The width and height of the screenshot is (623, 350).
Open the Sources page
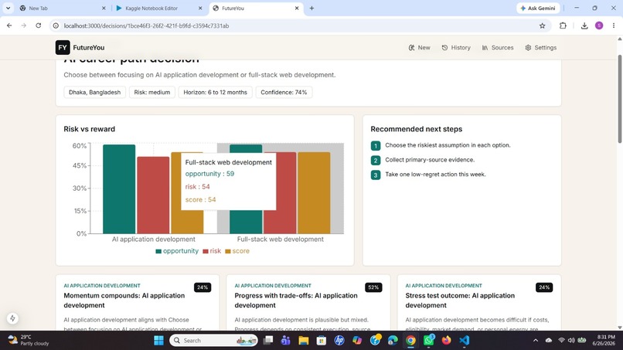tap(498, 47)
